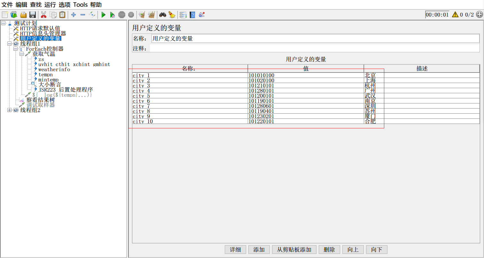Select the 大小断言 tree item
Viewport: 484px width, 258px height.
(50, 85)
